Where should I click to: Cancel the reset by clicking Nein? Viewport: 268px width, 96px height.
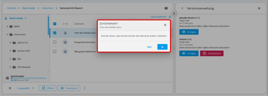[149, 47]
